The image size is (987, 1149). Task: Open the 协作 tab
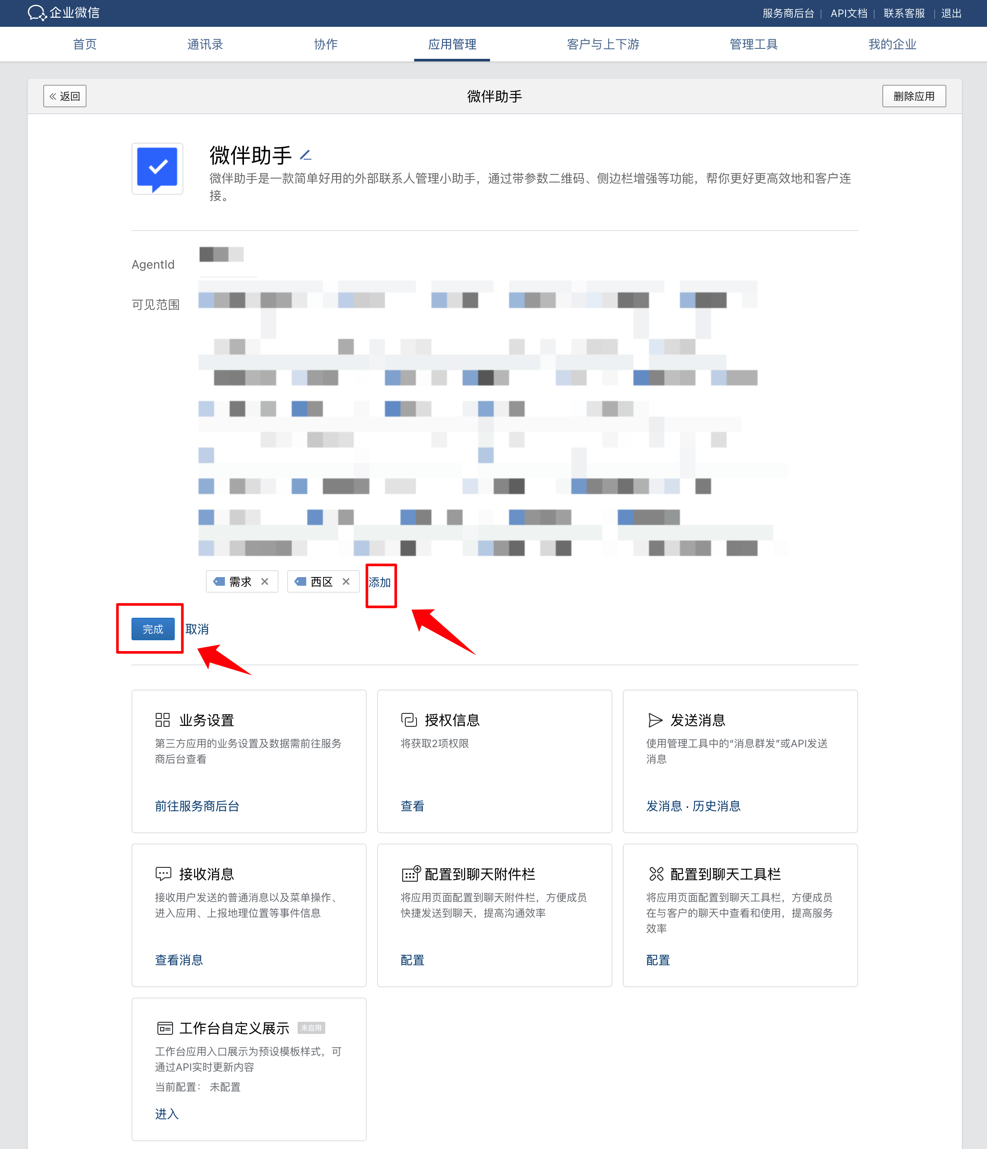click(326, 45)
